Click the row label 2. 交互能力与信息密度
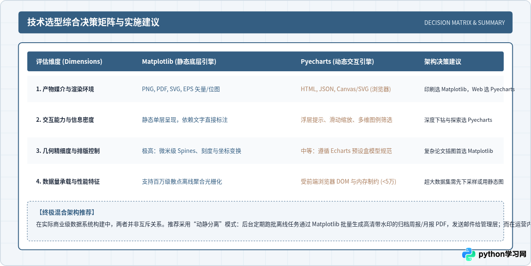The height and width of the screenshot is (266, 531). point(65,120)
